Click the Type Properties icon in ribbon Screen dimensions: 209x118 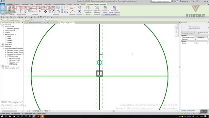[9, 8]
